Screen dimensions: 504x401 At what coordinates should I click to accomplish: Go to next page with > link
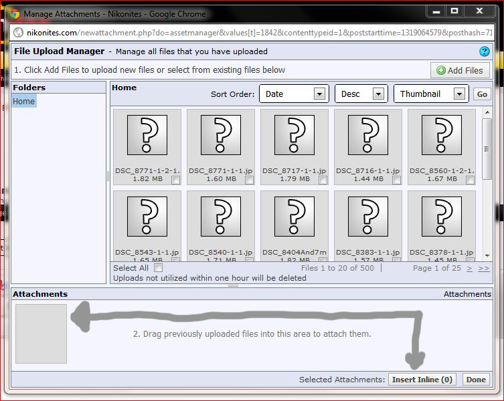[469, 268]
